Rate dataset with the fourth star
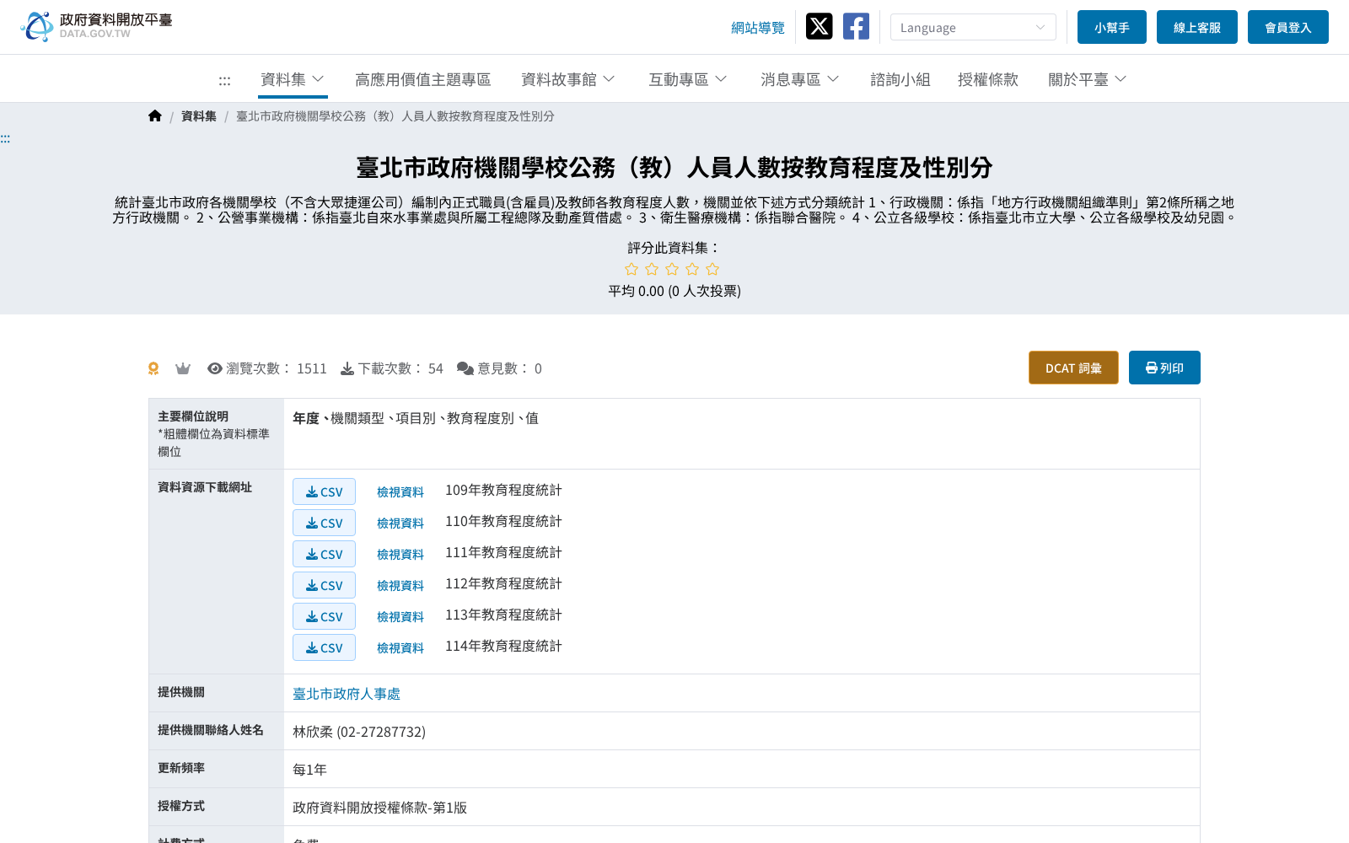Image resolution: width=1349 pixels, height=843 pixels. [692, 269]
